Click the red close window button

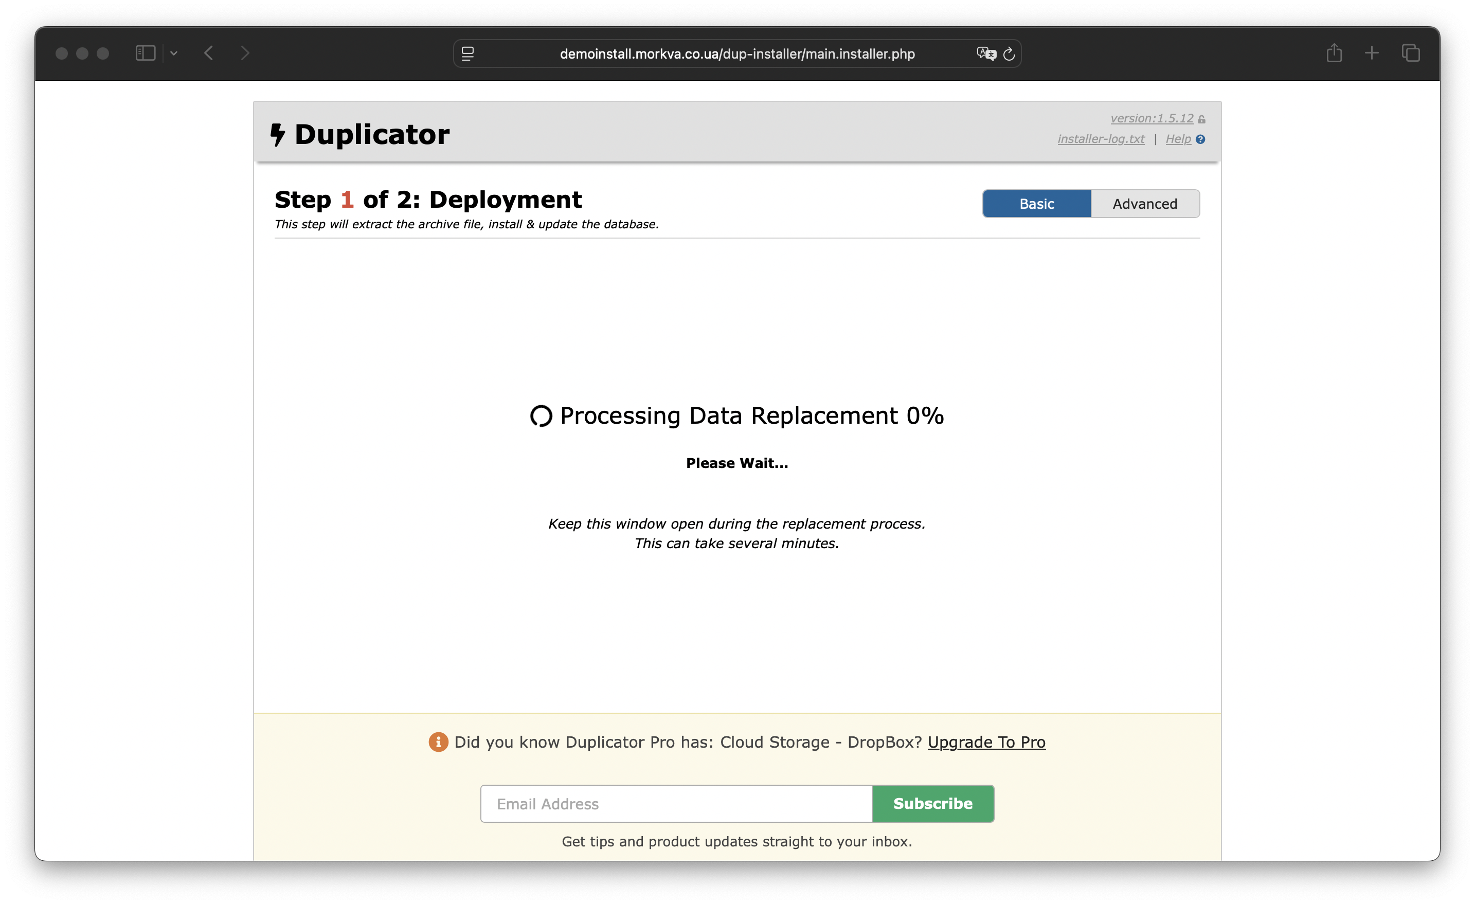pos(61,53)
